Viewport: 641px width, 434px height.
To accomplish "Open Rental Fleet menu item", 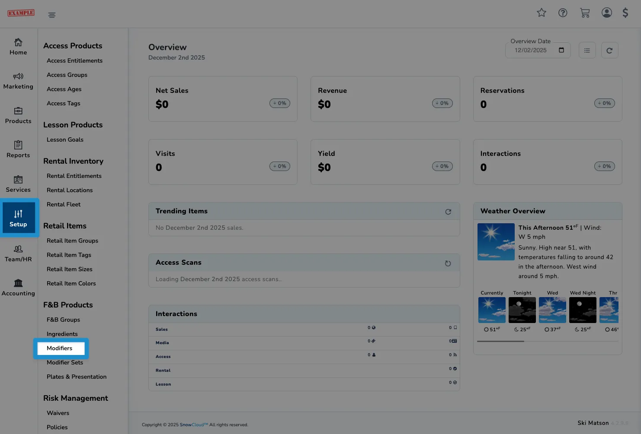I will (64, 205).
